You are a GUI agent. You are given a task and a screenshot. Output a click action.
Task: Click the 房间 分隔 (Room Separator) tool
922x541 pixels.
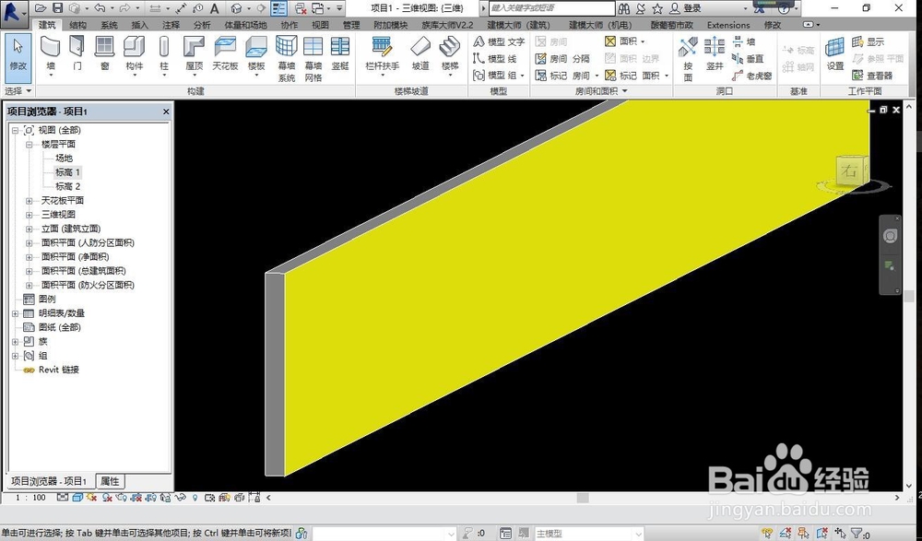tap(562, 58)
